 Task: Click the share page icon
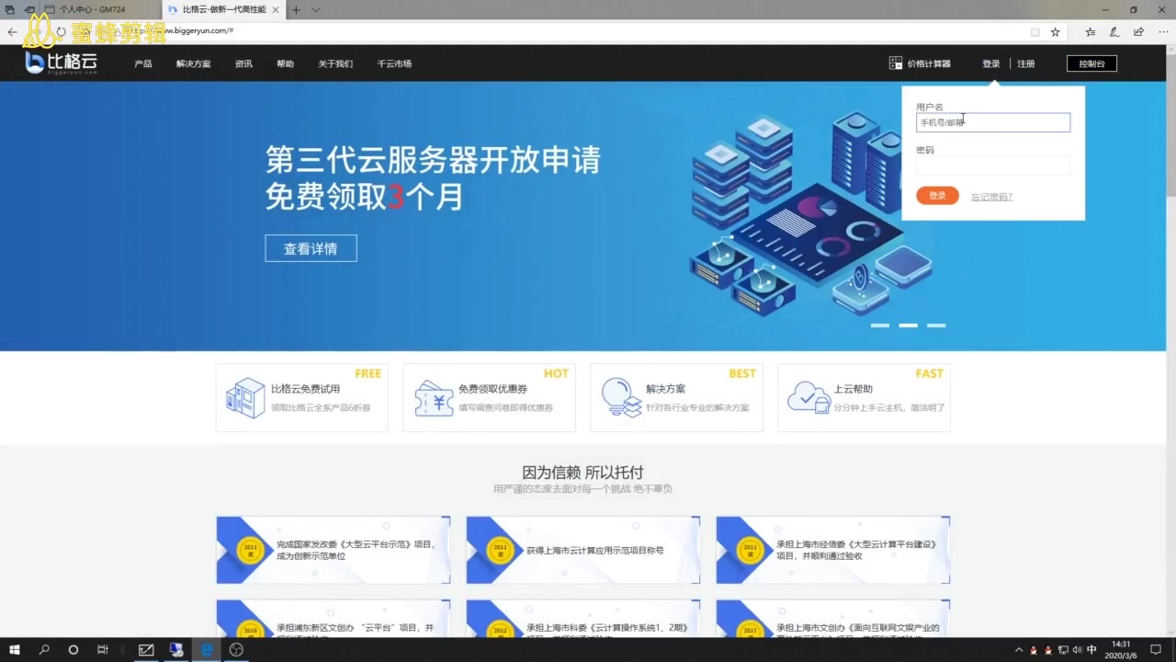pyautogui.click(x=1138, y=31)
